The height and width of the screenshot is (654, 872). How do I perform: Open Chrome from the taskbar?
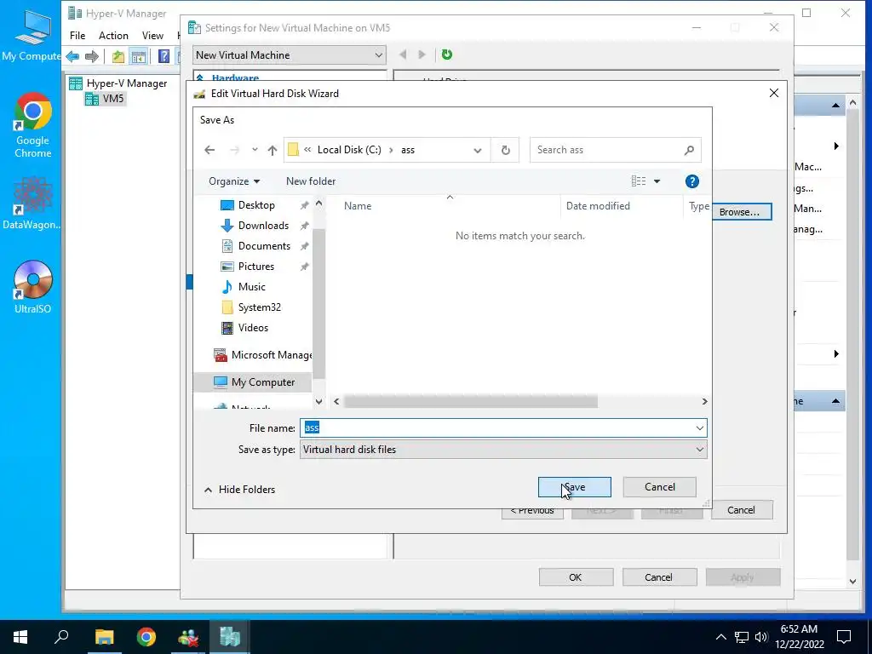(x=146, y=637)
